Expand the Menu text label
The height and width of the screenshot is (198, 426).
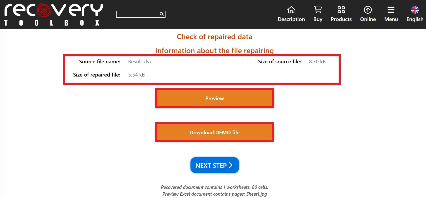point(391,19)
